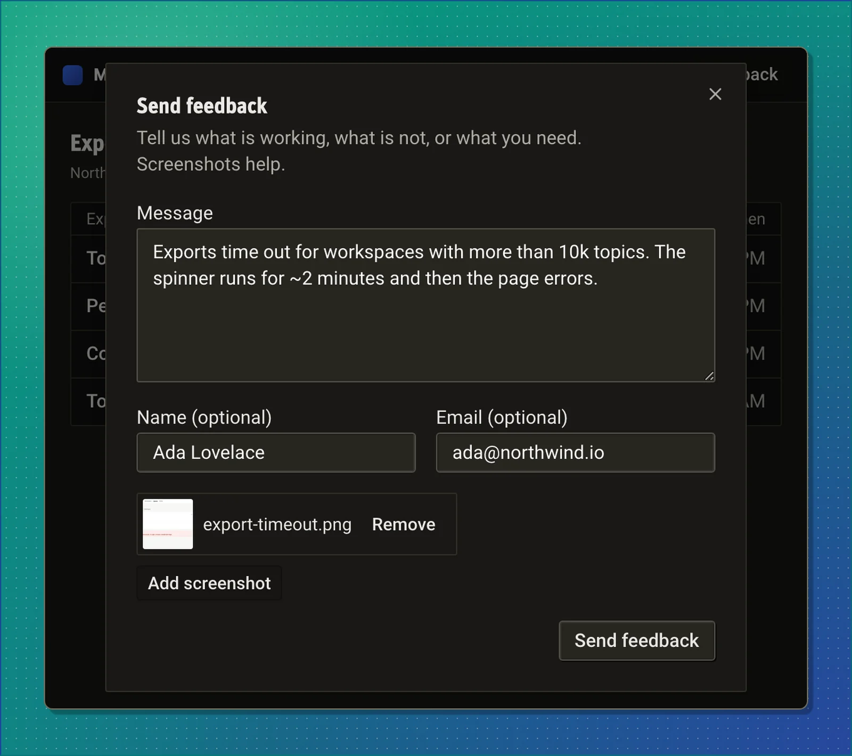Submit with the Send feedback button
Image resolution: width=852 pixels, height=756 pixels.
coord(637,640)
